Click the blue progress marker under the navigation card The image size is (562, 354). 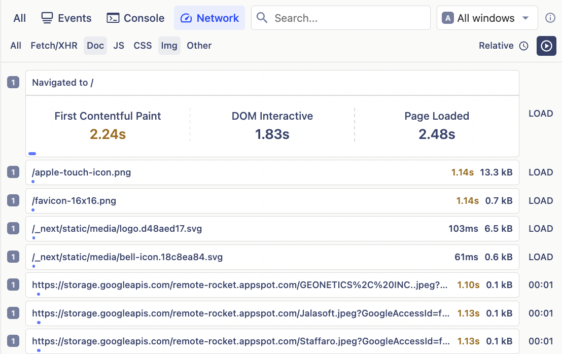[32, 153]
